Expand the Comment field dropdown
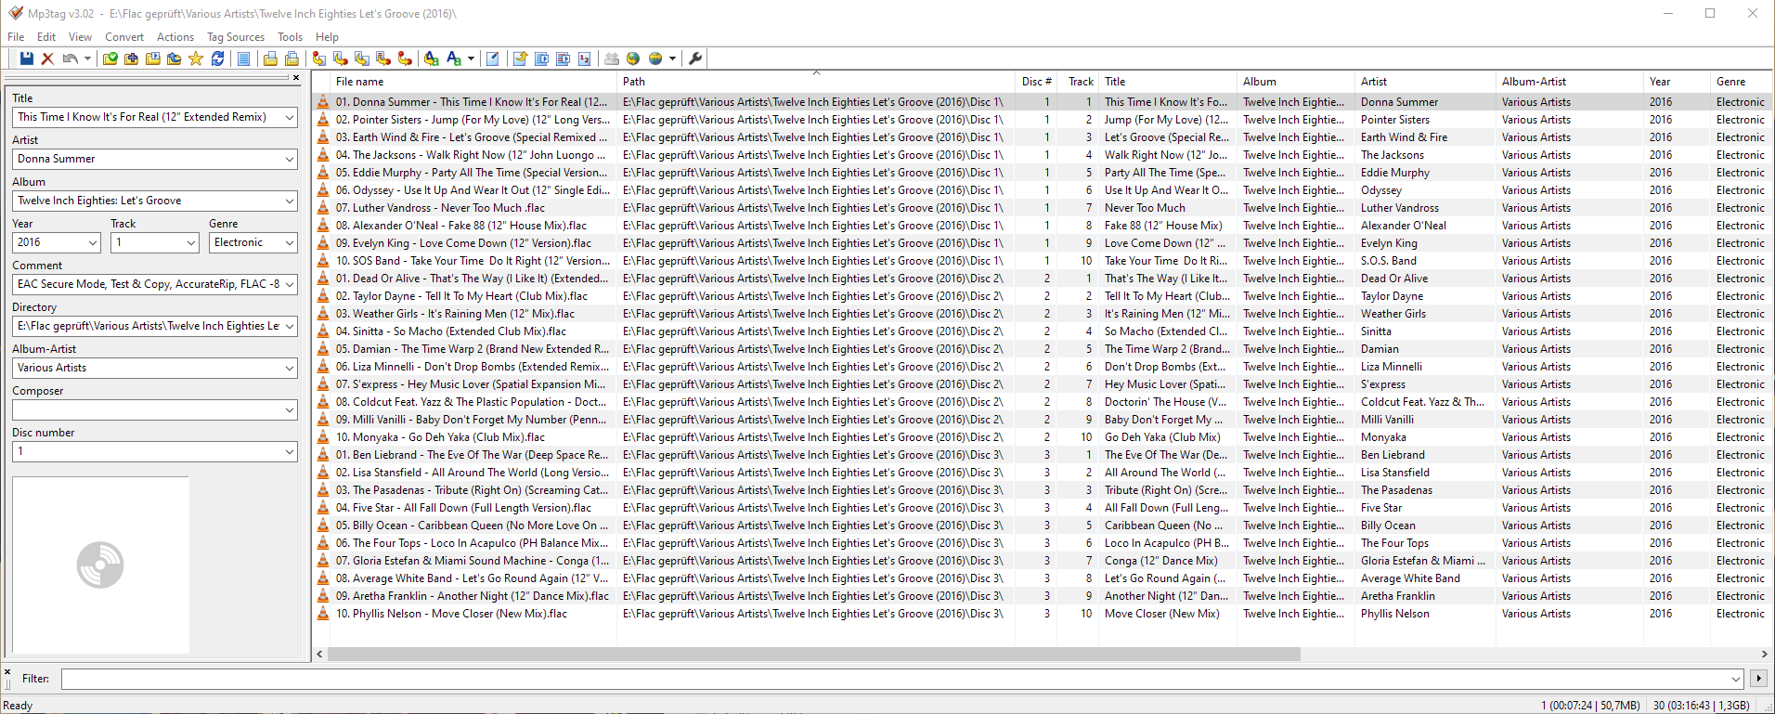1775x714 pixels. [x=290, y=284]
